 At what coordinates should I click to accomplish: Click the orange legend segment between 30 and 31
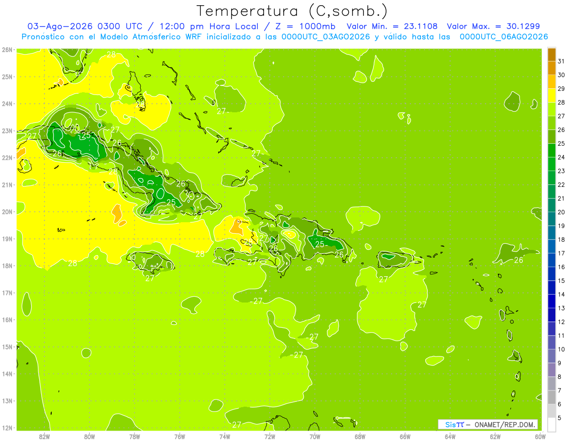pyautogui.click(x=552, y=68)
